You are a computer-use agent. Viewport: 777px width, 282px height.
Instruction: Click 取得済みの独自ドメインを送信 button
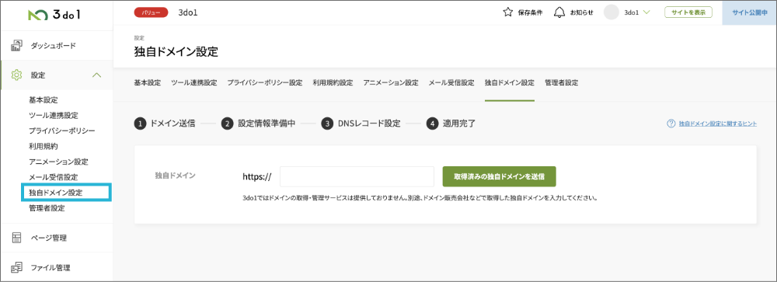[499, 176]
